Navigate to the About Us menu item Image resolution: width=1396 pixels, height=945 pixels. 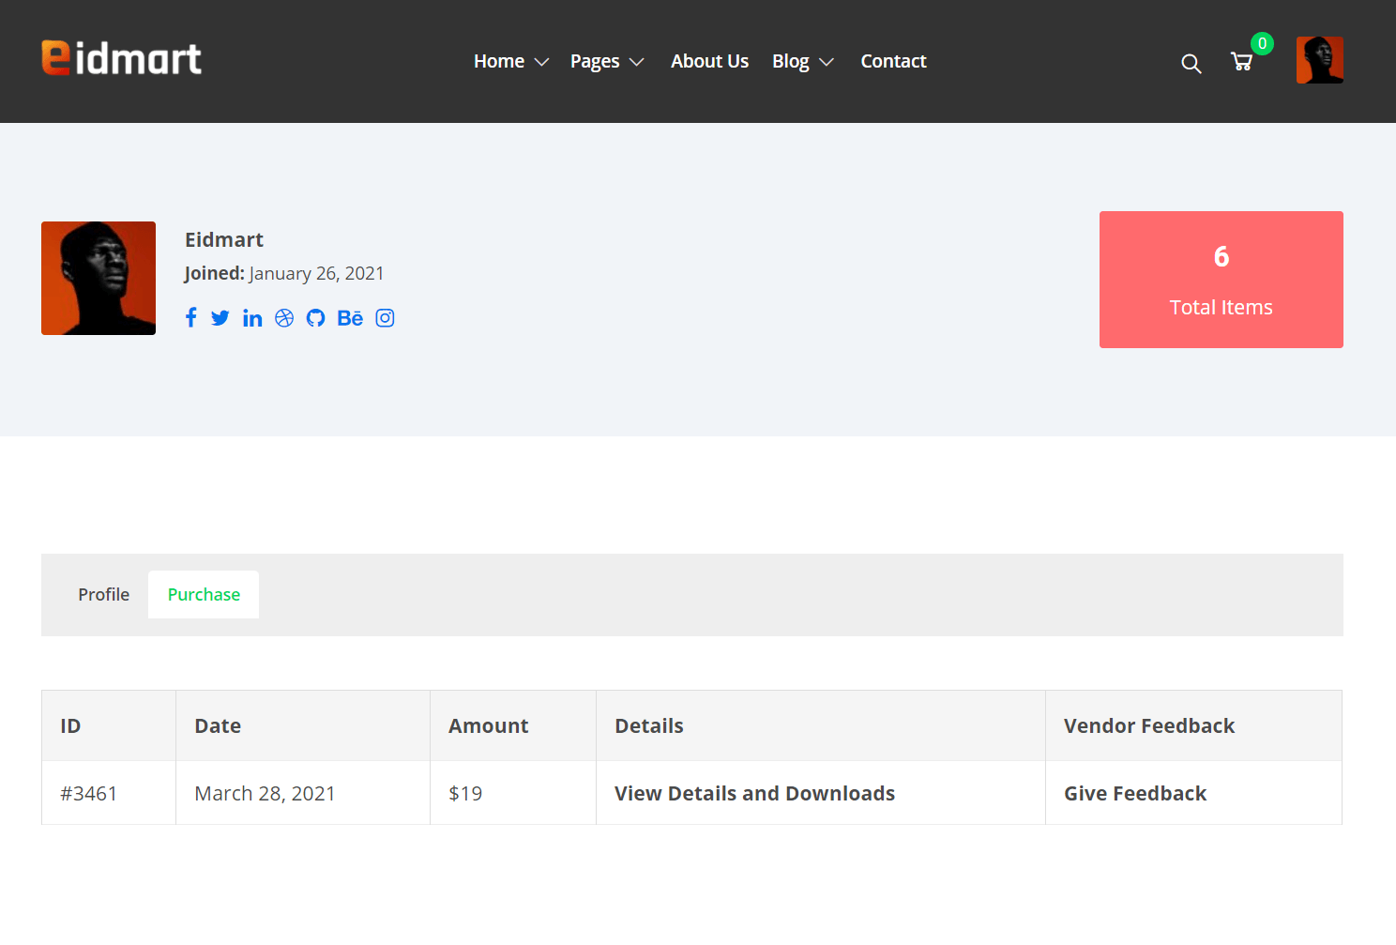point(709,61)
